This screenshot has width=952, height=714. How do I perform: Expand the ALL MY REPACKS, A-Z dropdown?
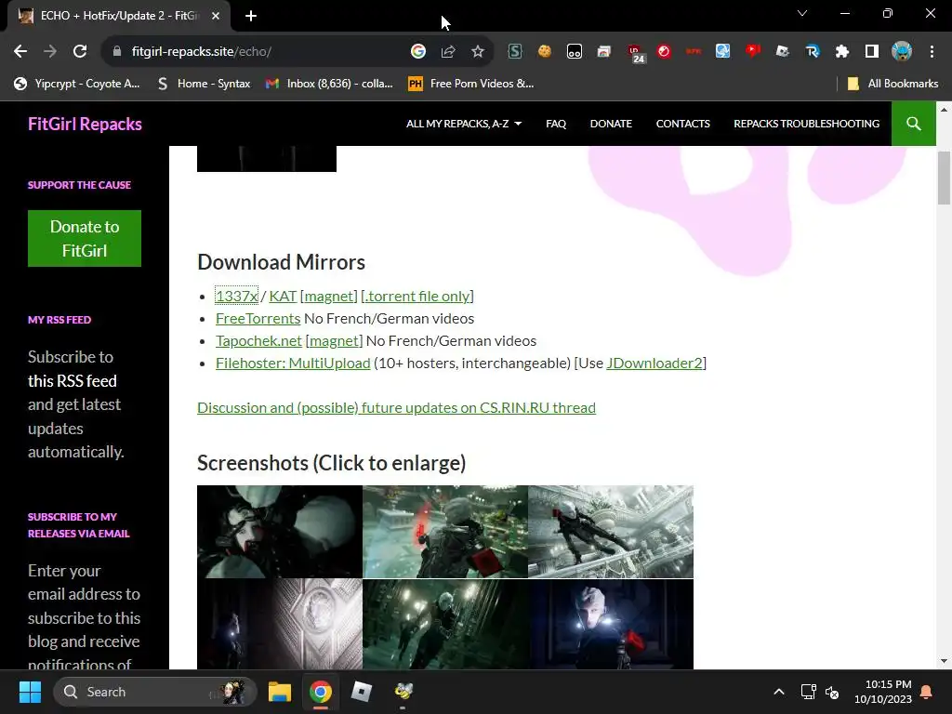click(464, 124)
